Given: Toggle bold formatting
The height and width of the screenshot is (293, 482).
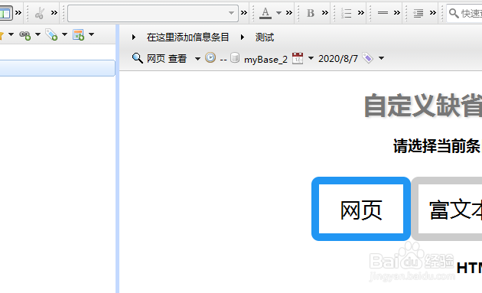Looking at the screenshot, I should [x=311, y=13].
